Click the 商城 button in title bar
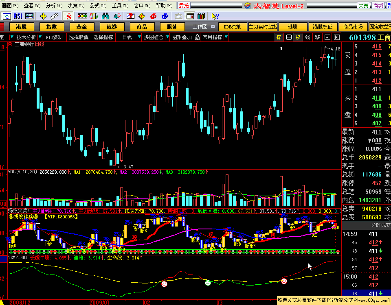 coord(378,5)
